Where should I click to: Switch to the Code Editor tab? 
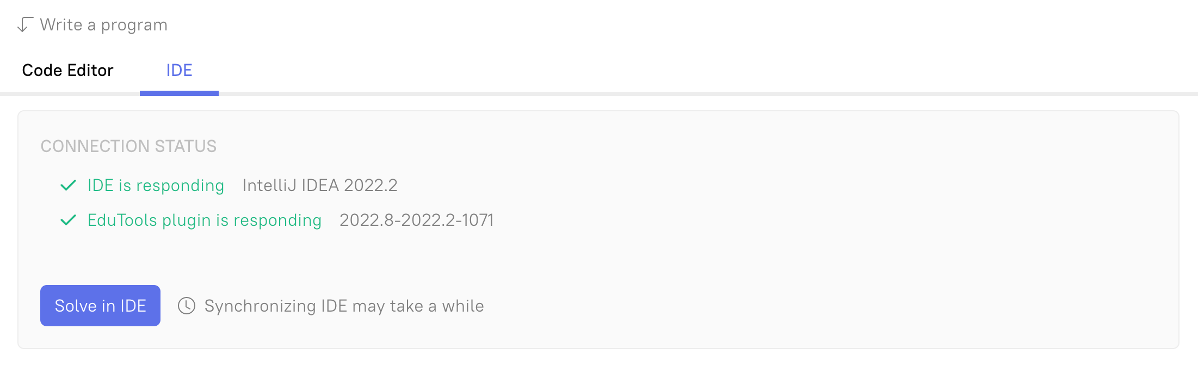tap(67, 70)
